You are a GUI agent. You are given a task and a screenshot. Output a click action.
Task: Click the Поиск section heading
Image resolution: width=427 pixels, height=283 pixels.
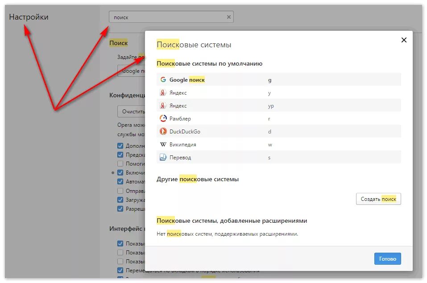118,43
